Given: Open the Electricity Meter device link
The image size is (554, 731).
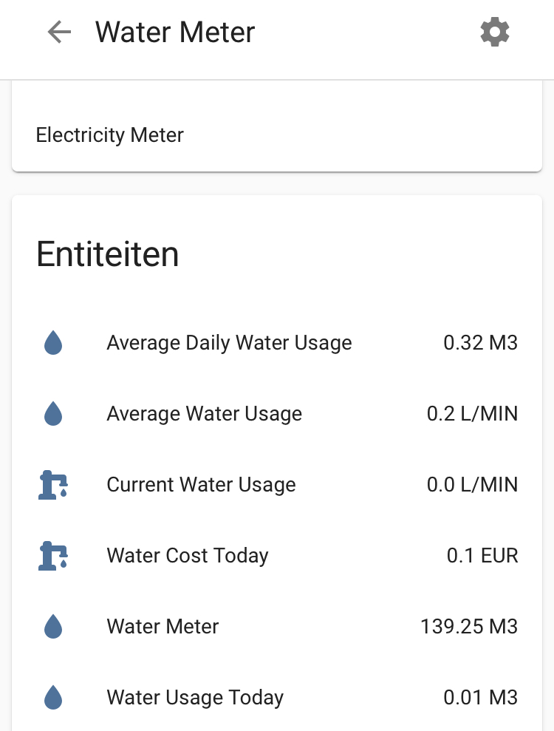Looking at the screenshot, I should click(x=110, y=135).
